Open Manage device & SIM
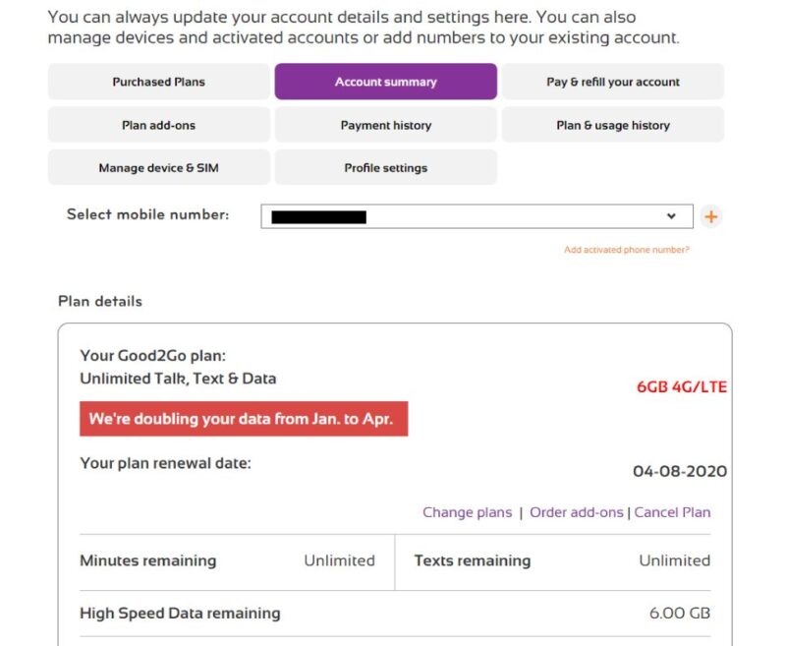The width and height of the screenshot is (786, 646). 159,167
